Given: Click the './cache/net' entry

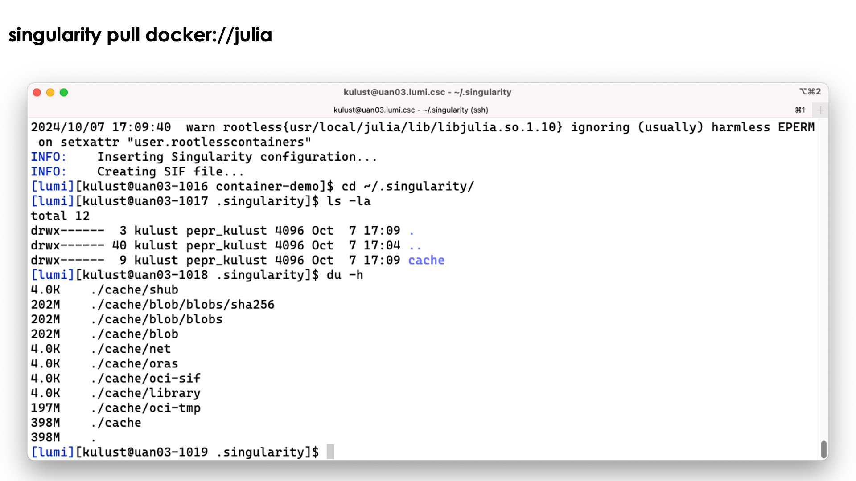Looking at the screenshot, I should 131,349.
